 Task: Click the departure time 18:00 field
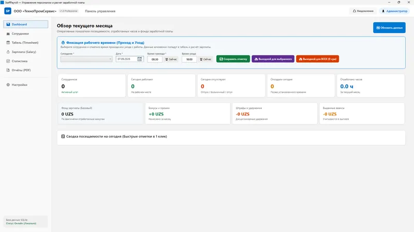[189, 59]
